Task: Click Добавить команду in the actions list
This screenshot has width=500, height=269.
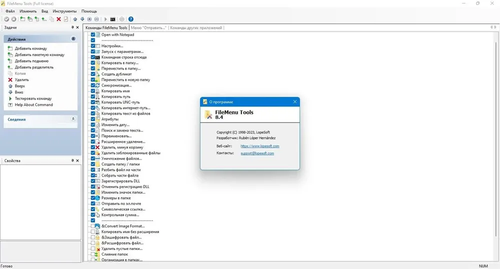Action: (31, 48)
